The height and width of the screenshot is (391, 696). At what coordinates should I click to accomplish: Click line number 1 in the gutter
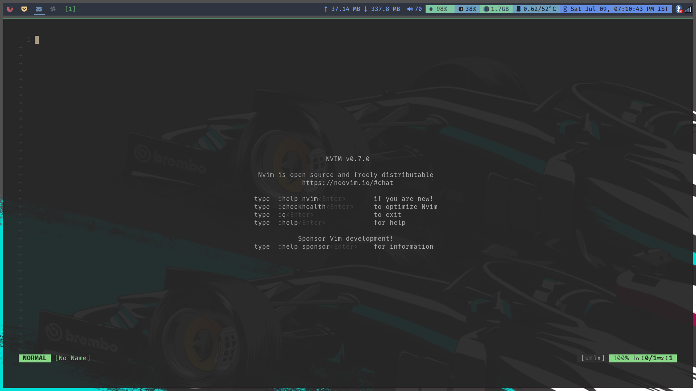point(29,39)
